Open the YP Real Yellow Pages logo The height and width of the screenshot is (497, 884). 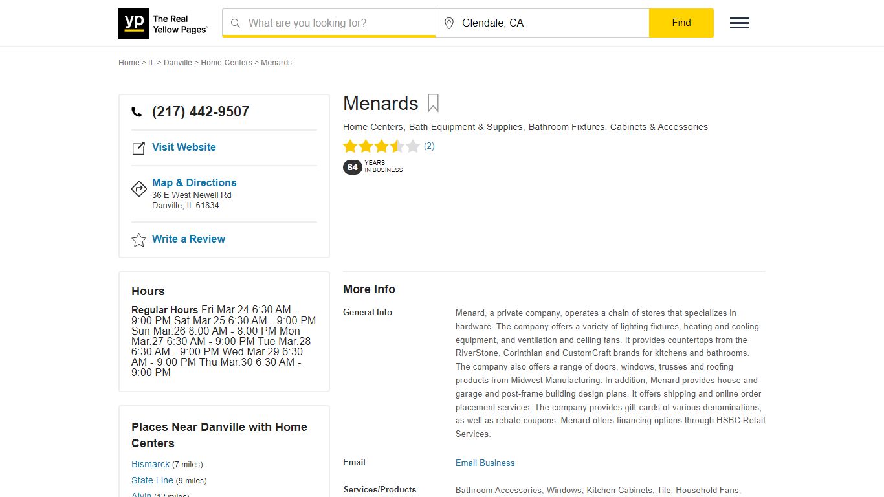tap(163, 23)
